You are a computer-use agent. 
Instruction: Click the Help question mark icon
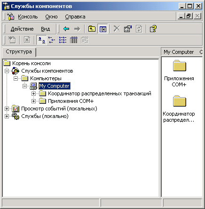point(153,29)
